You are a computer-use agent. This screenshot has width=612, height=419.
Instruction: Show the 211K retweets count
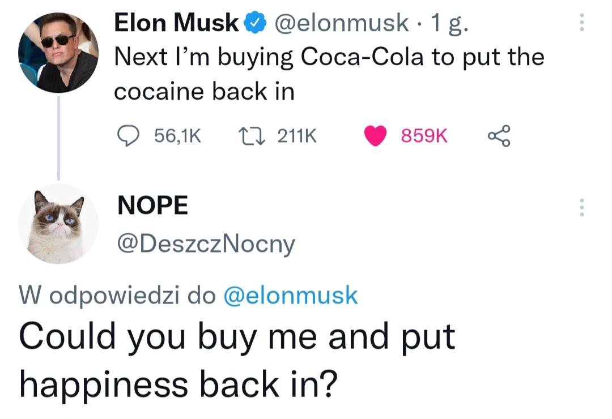(x=297, y=136)
